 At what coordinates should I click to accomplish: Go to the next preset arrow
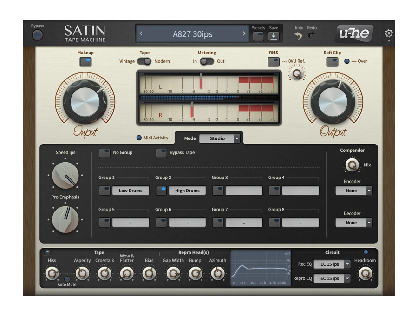pyautogui.click(x=244, y=33)
